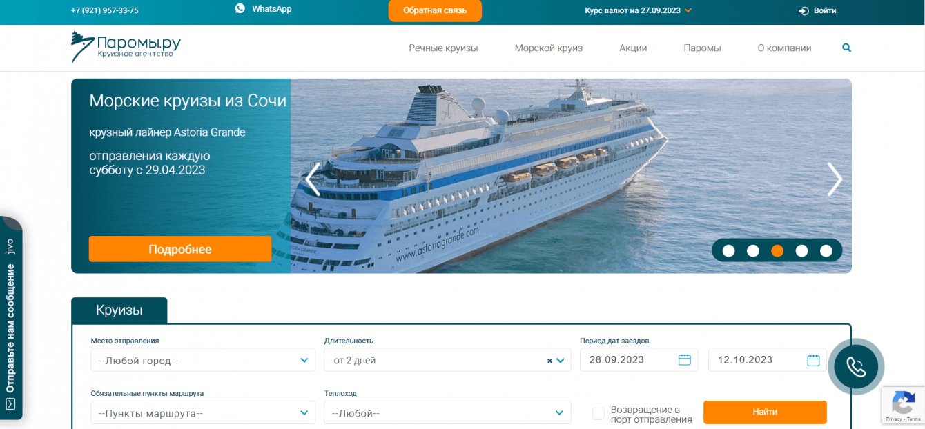This screenshot has height=429, width=925.
Task: Click the login arrow icon beside Войти
Action: [804, 10]
